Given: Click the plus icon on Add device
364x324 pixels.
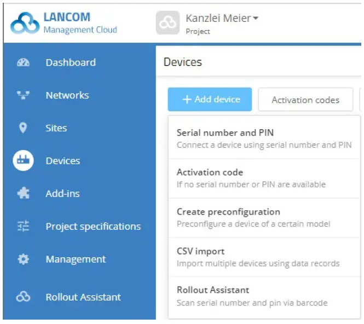Looking at the screenshot, I should click(187, 100).
